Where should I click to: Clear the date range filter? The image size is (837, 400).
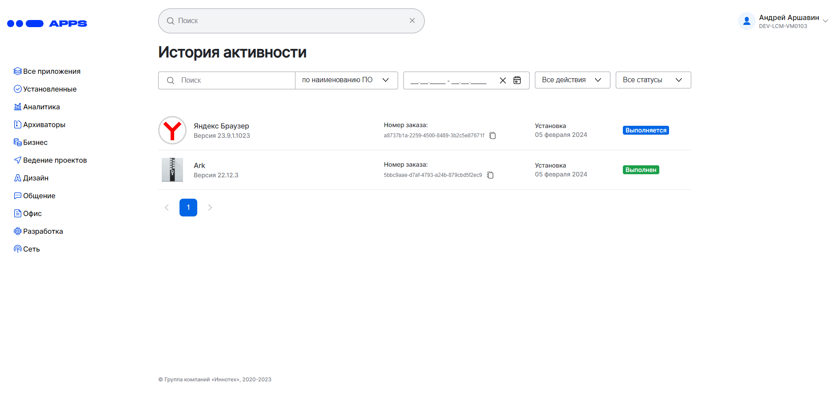[502, 80]
